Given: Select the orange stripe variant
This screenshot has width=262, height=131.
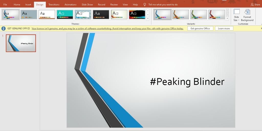Looking at the screenshot, I should point(180,14).
